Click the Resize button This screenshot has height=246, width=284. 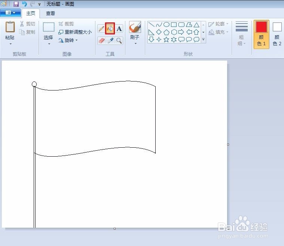coord(75,32)
